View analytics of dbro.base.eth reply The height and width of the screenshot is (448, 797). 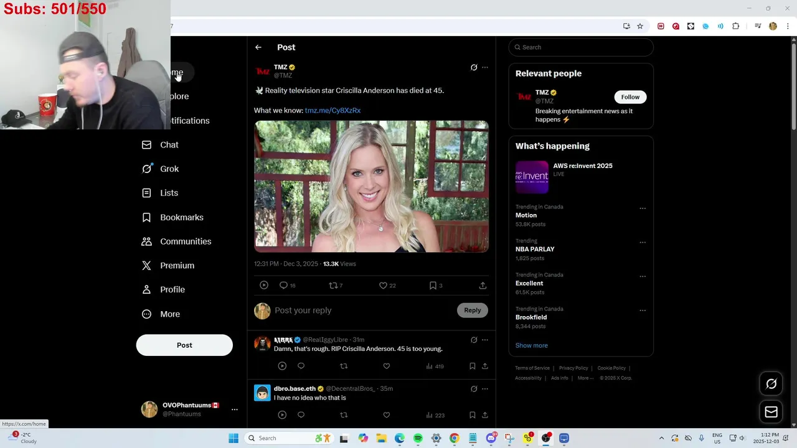pyautogui.click(x=435, y=415)
